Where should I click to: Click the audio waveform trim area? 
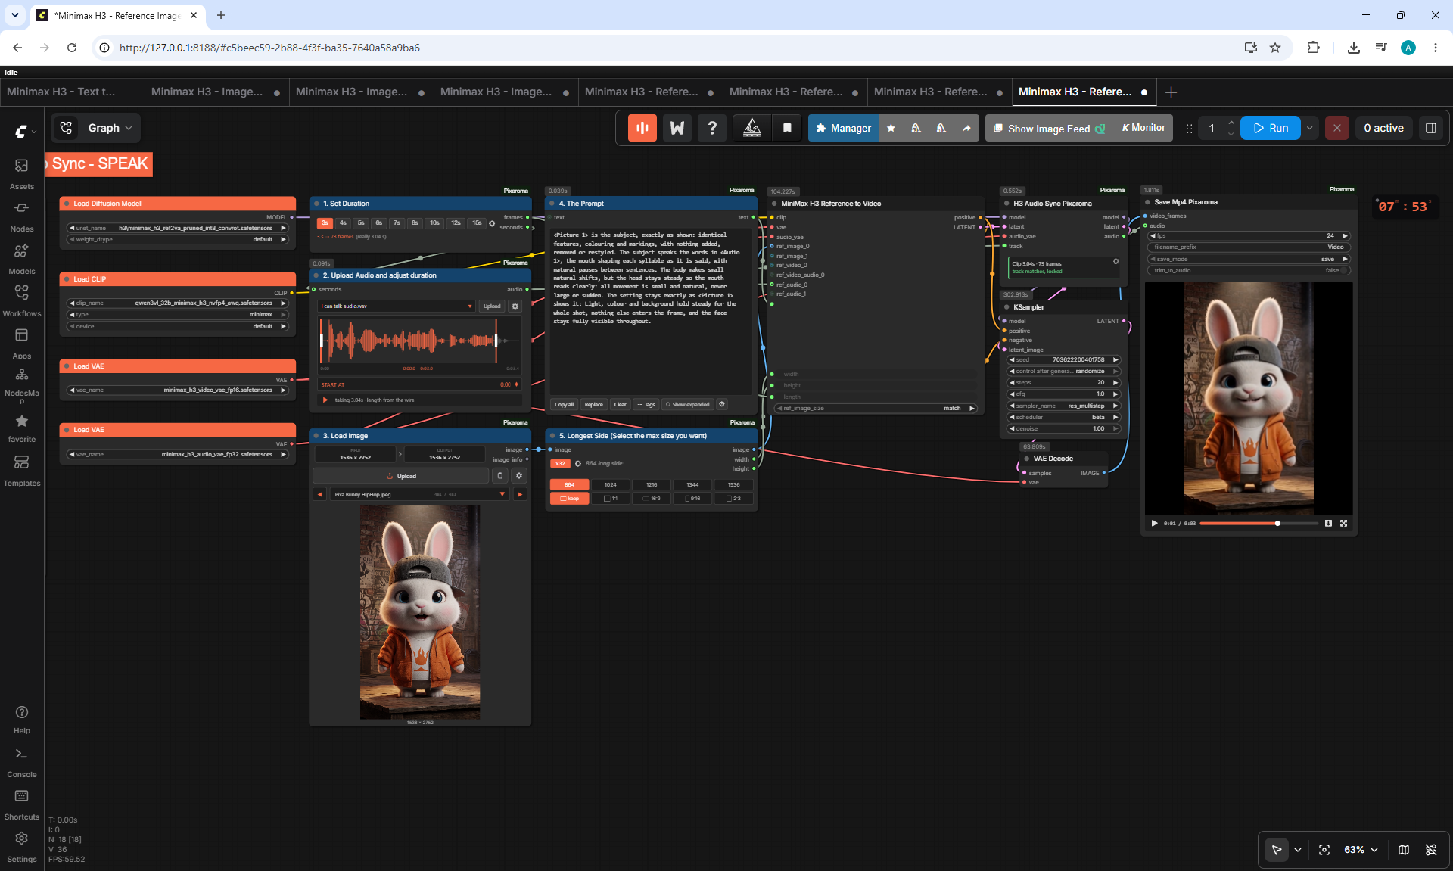(x=421, y=341)
